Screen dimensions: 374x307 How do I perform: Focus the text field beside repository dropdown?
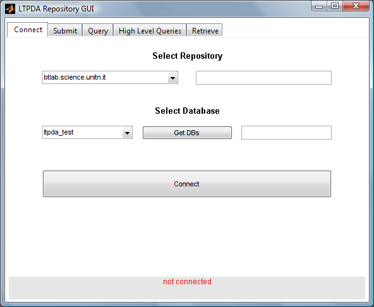pos(263,78)
